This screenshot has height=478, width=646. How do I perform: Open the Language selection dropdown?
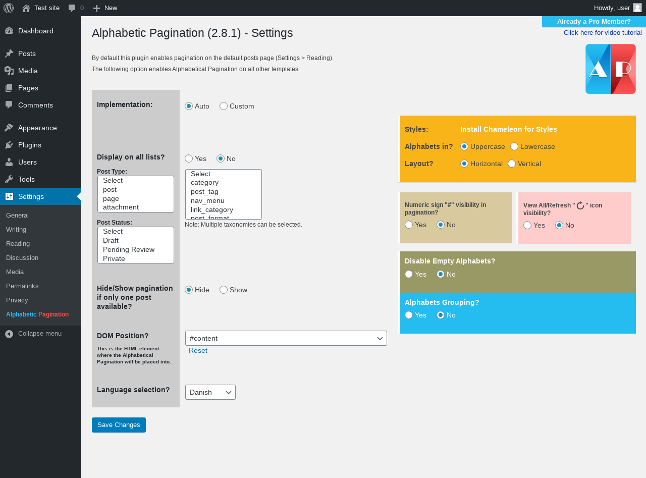pos(210,392)
